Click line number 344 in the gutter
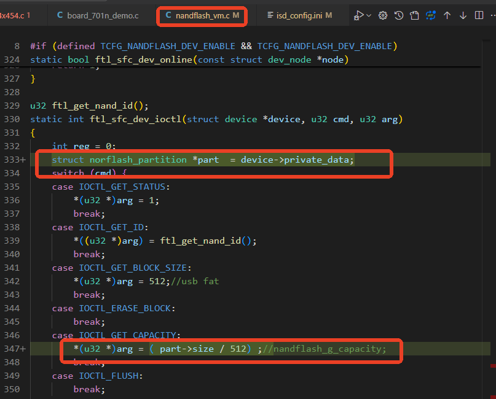Image resolution: width=496 pixels, height=399 pixels. 12,308
